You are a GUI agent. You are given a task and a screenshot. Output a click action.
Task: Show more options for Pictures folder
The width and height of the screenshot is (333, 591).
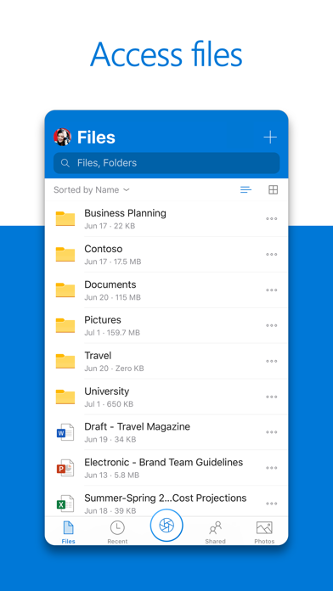pyautogui.click(x=272, y=326)
